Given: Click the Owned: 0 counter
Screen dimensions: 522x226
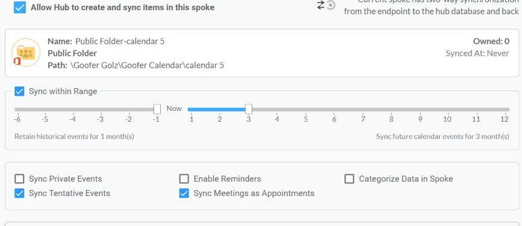Looking at the screenshot, I should point(491,41).
